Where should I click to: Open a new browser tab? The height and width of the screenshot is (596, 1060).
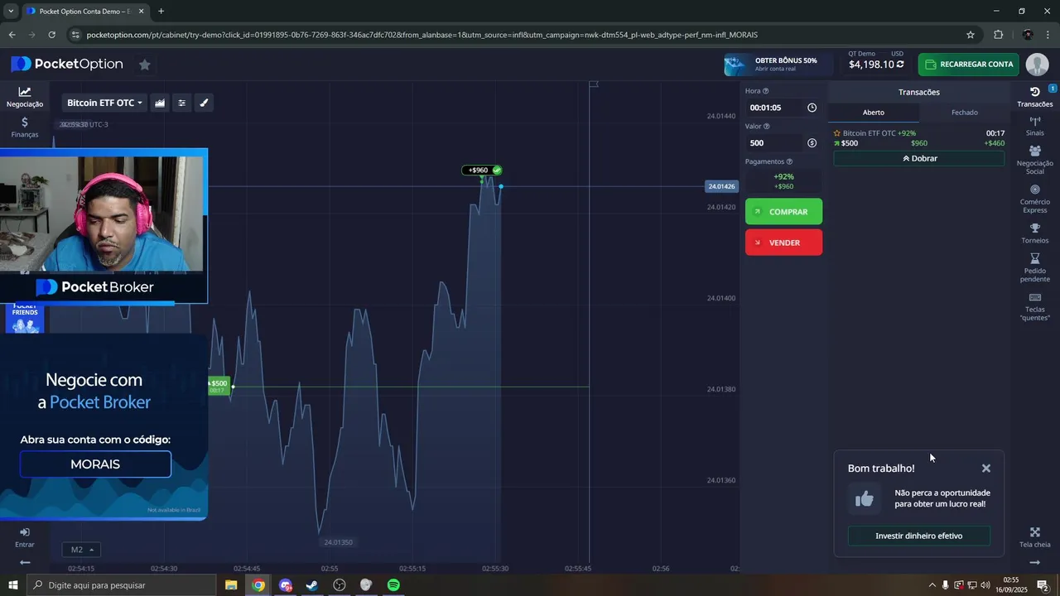click(161, 12)
